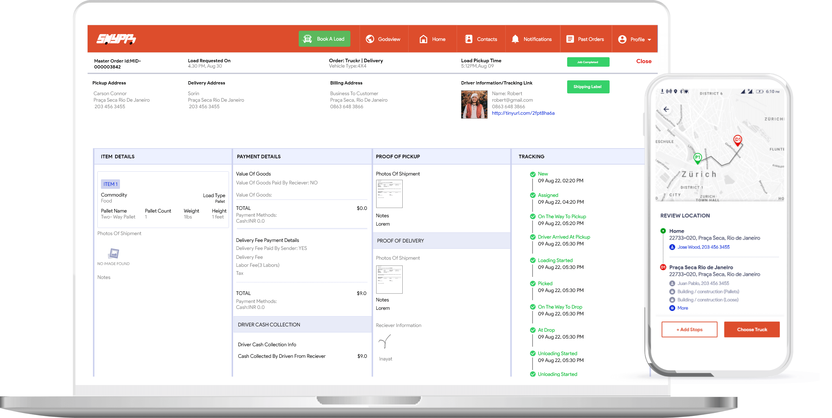Click On The Way To Drop checkmark

pos(533,307)
